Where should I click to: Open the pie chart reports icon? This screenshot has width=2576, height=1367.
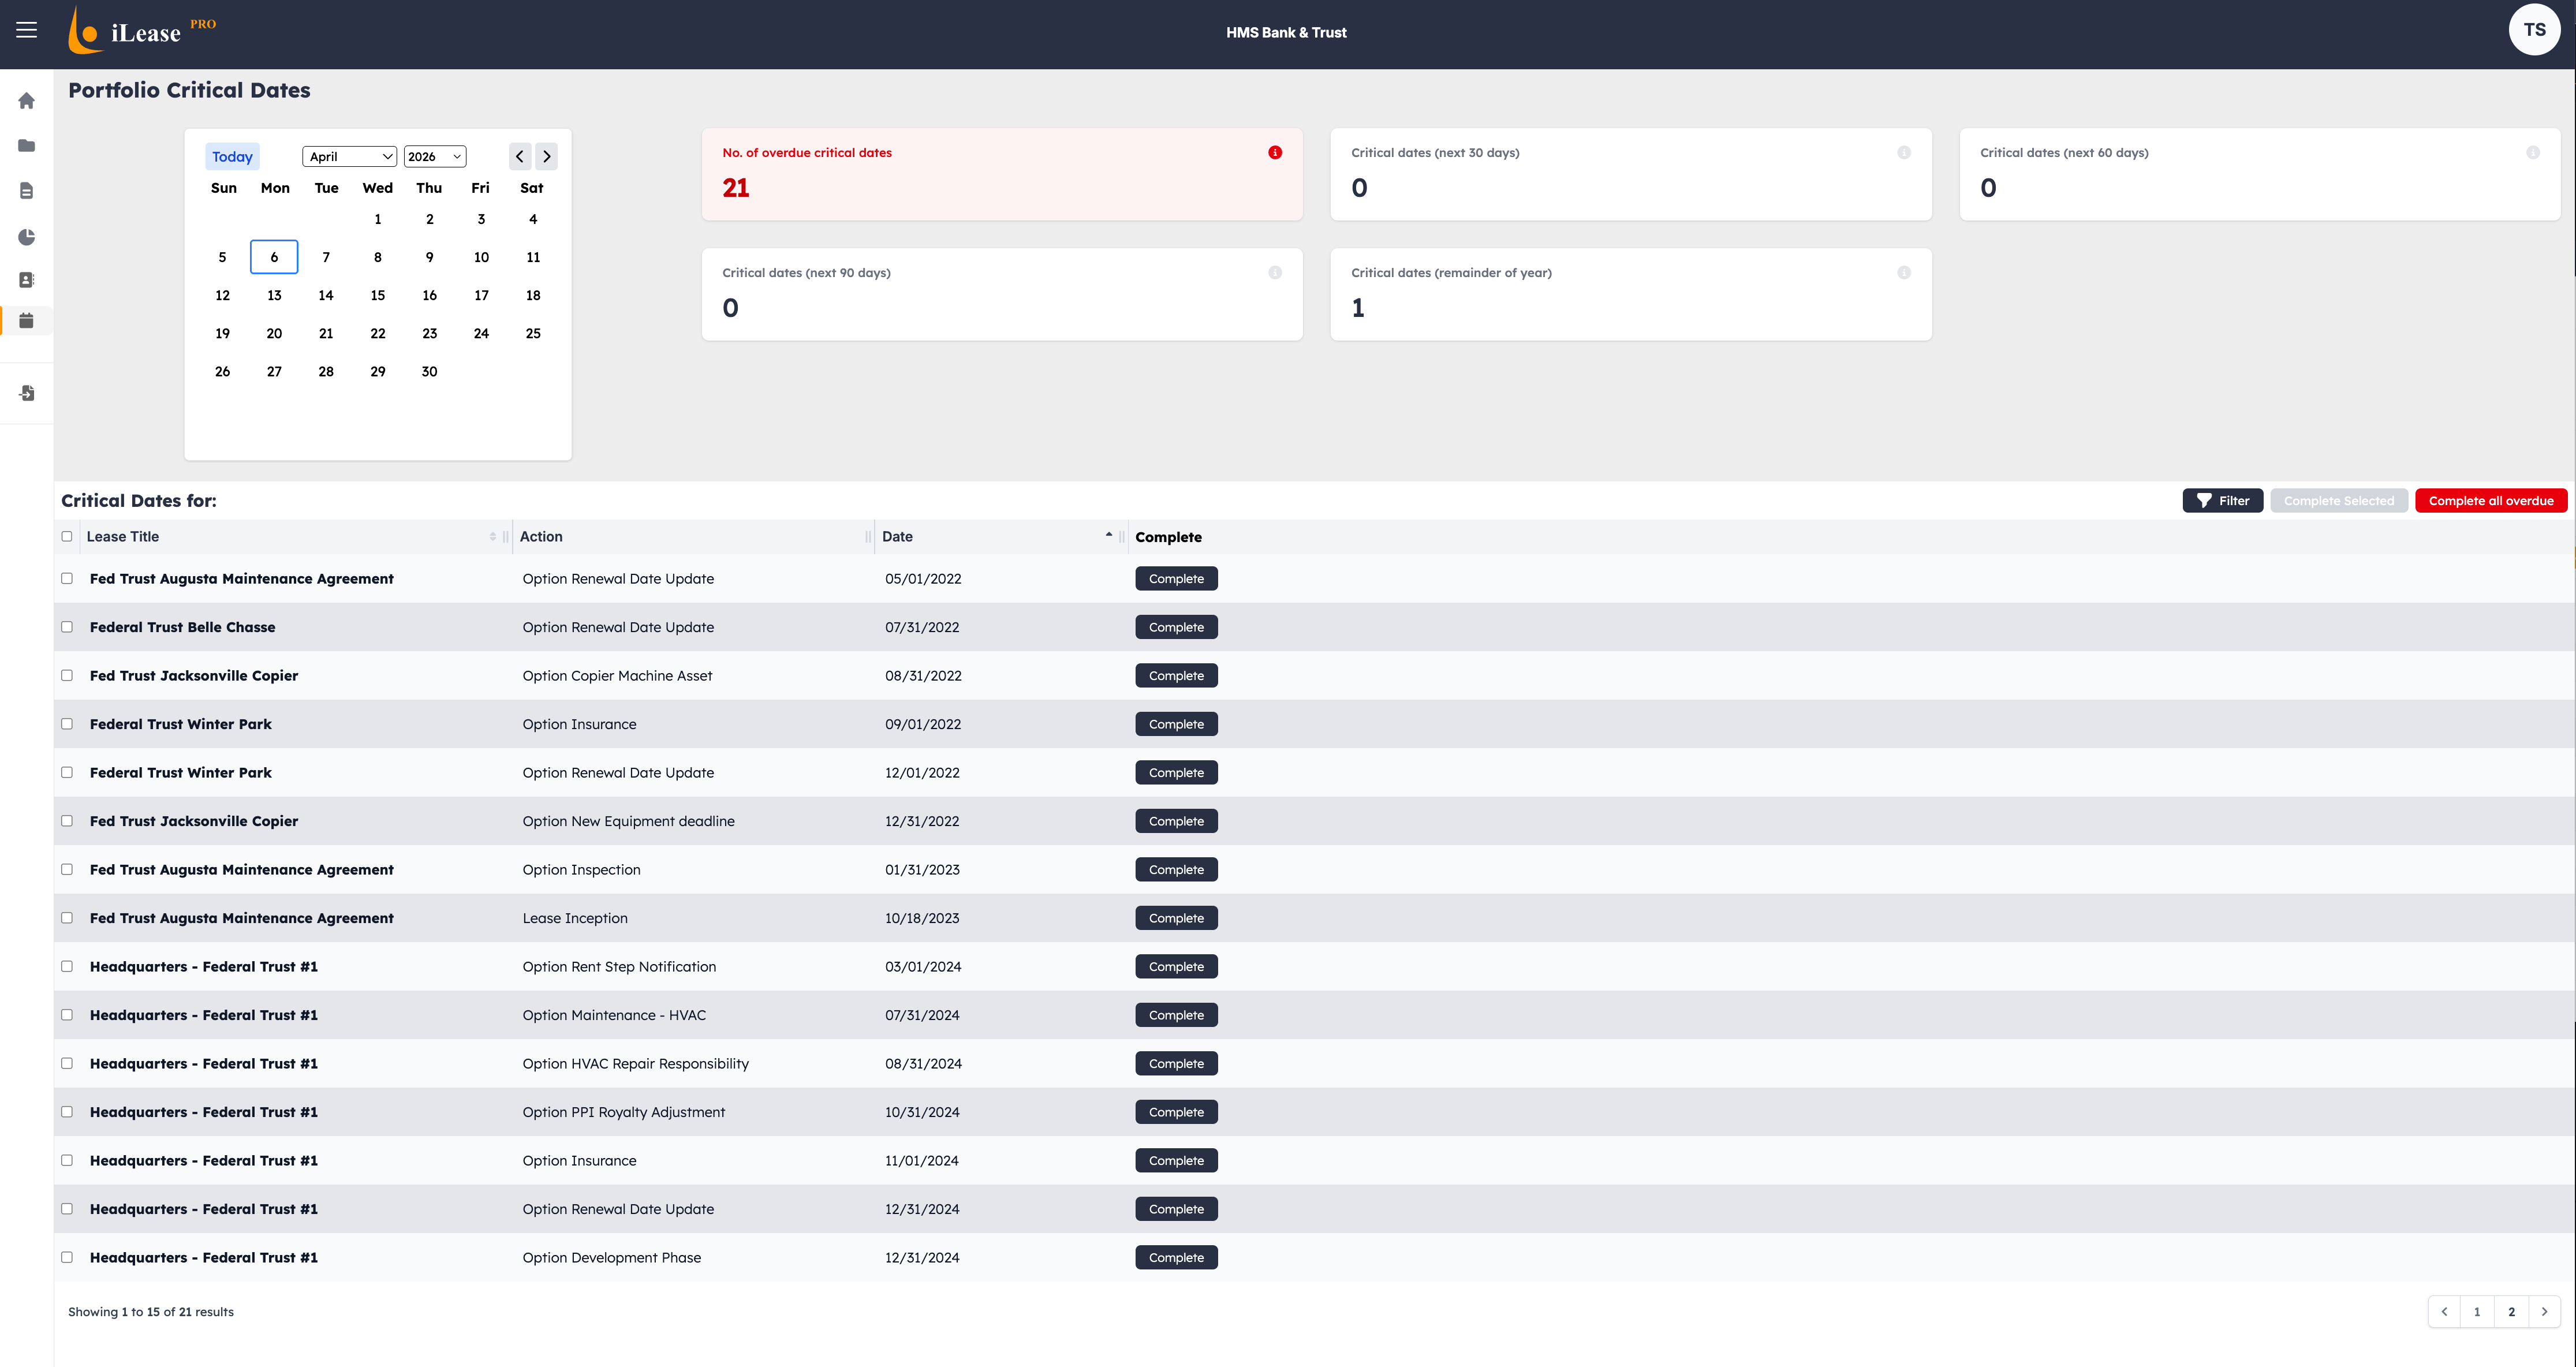[26, 237]
